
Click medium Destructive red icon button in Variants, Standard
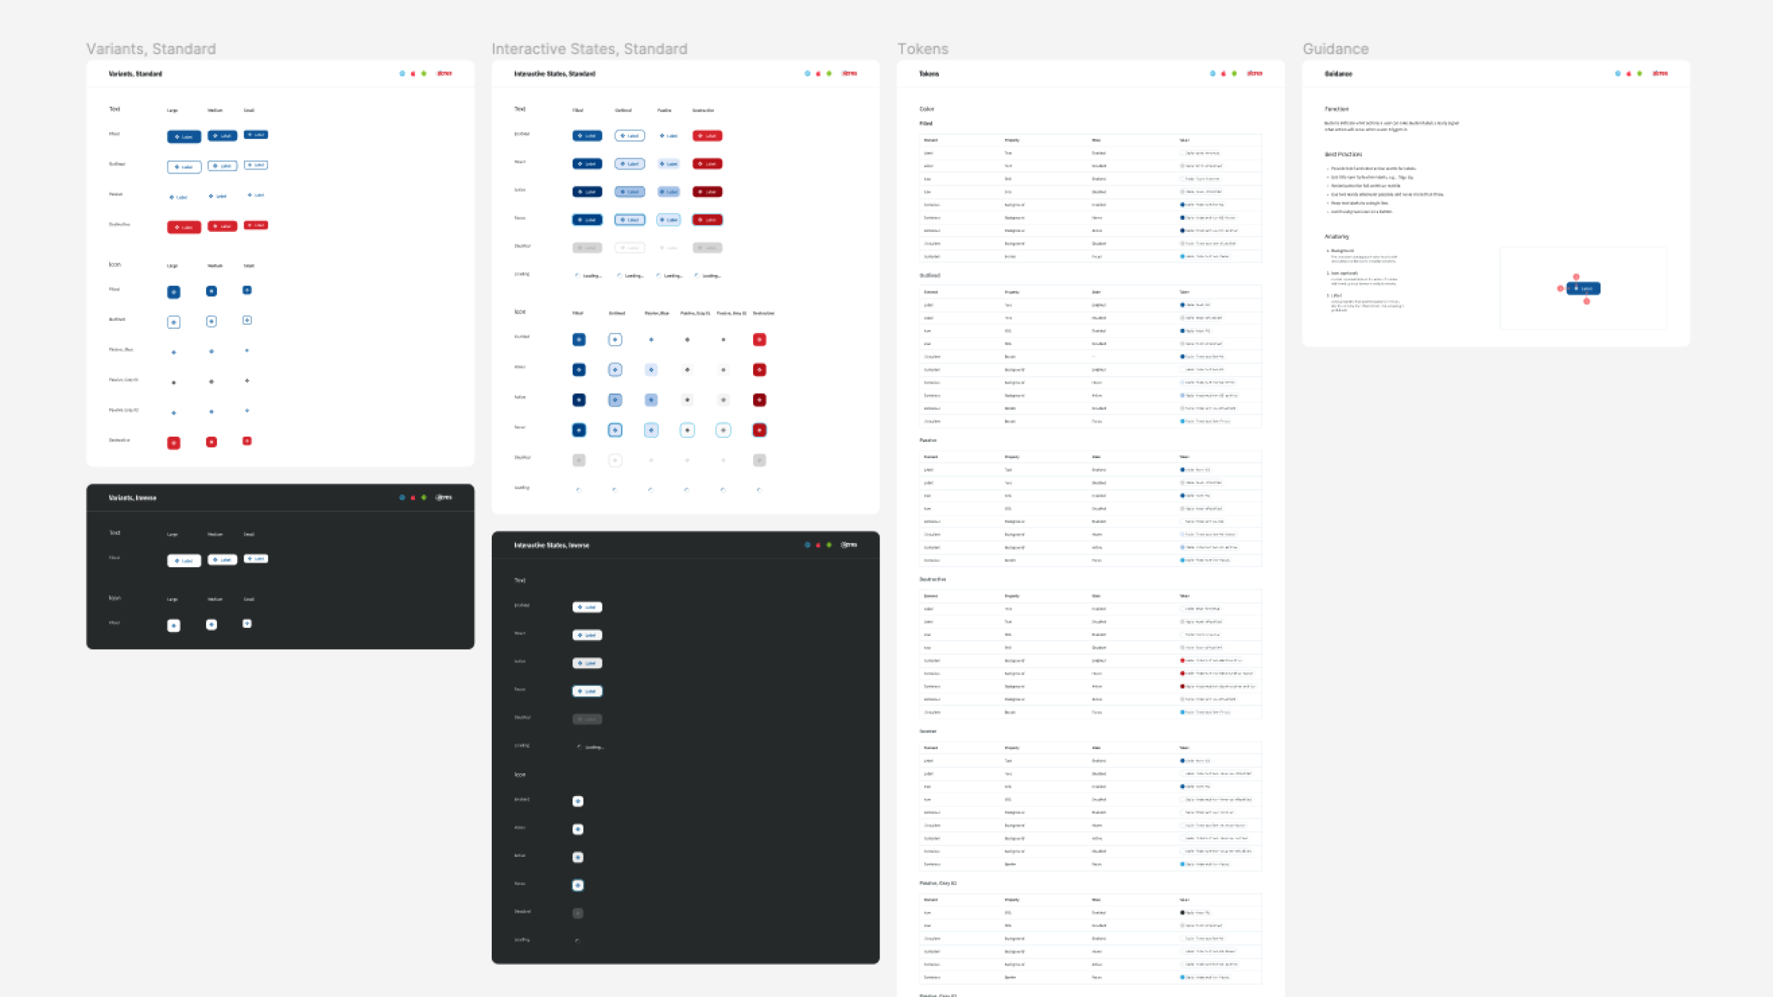[211, 442]
